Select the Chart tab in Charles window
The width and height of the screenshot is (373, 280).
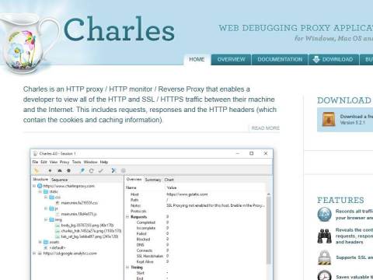click(169, 180)
